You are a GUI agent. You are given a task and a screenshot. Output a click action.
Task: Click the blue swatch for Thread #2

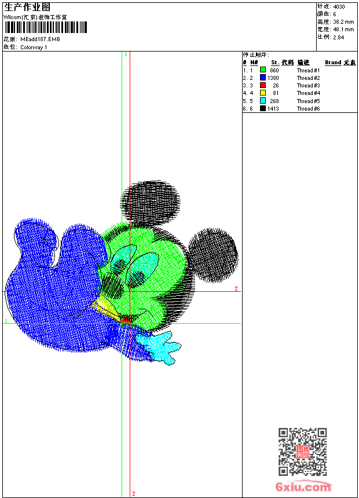(263, 78)
